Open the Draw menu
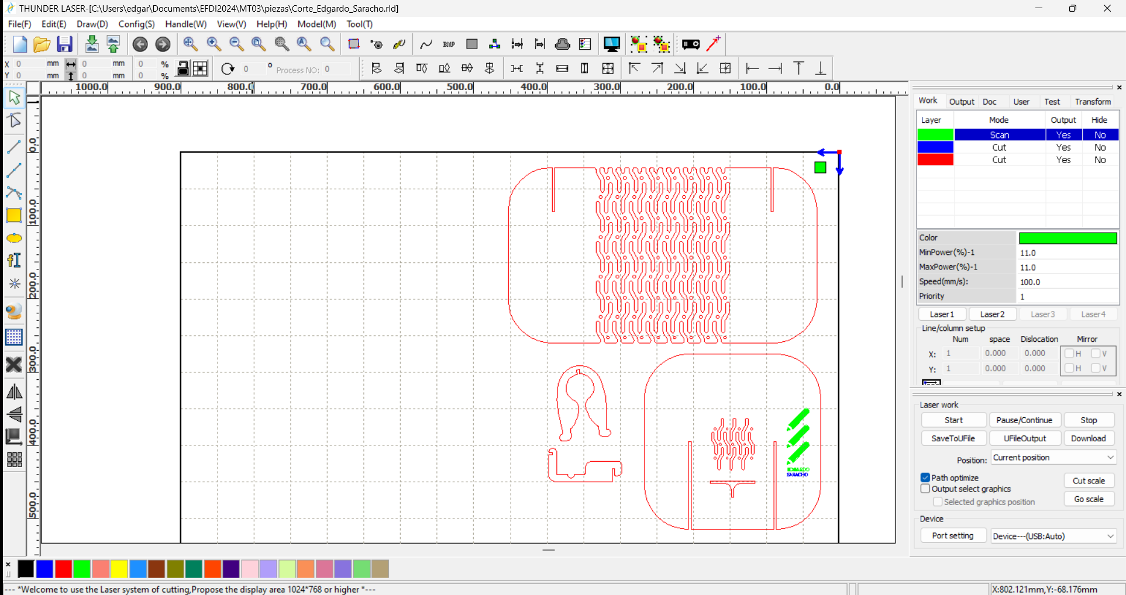The image size is (1126, 595). tap(92, 24)
